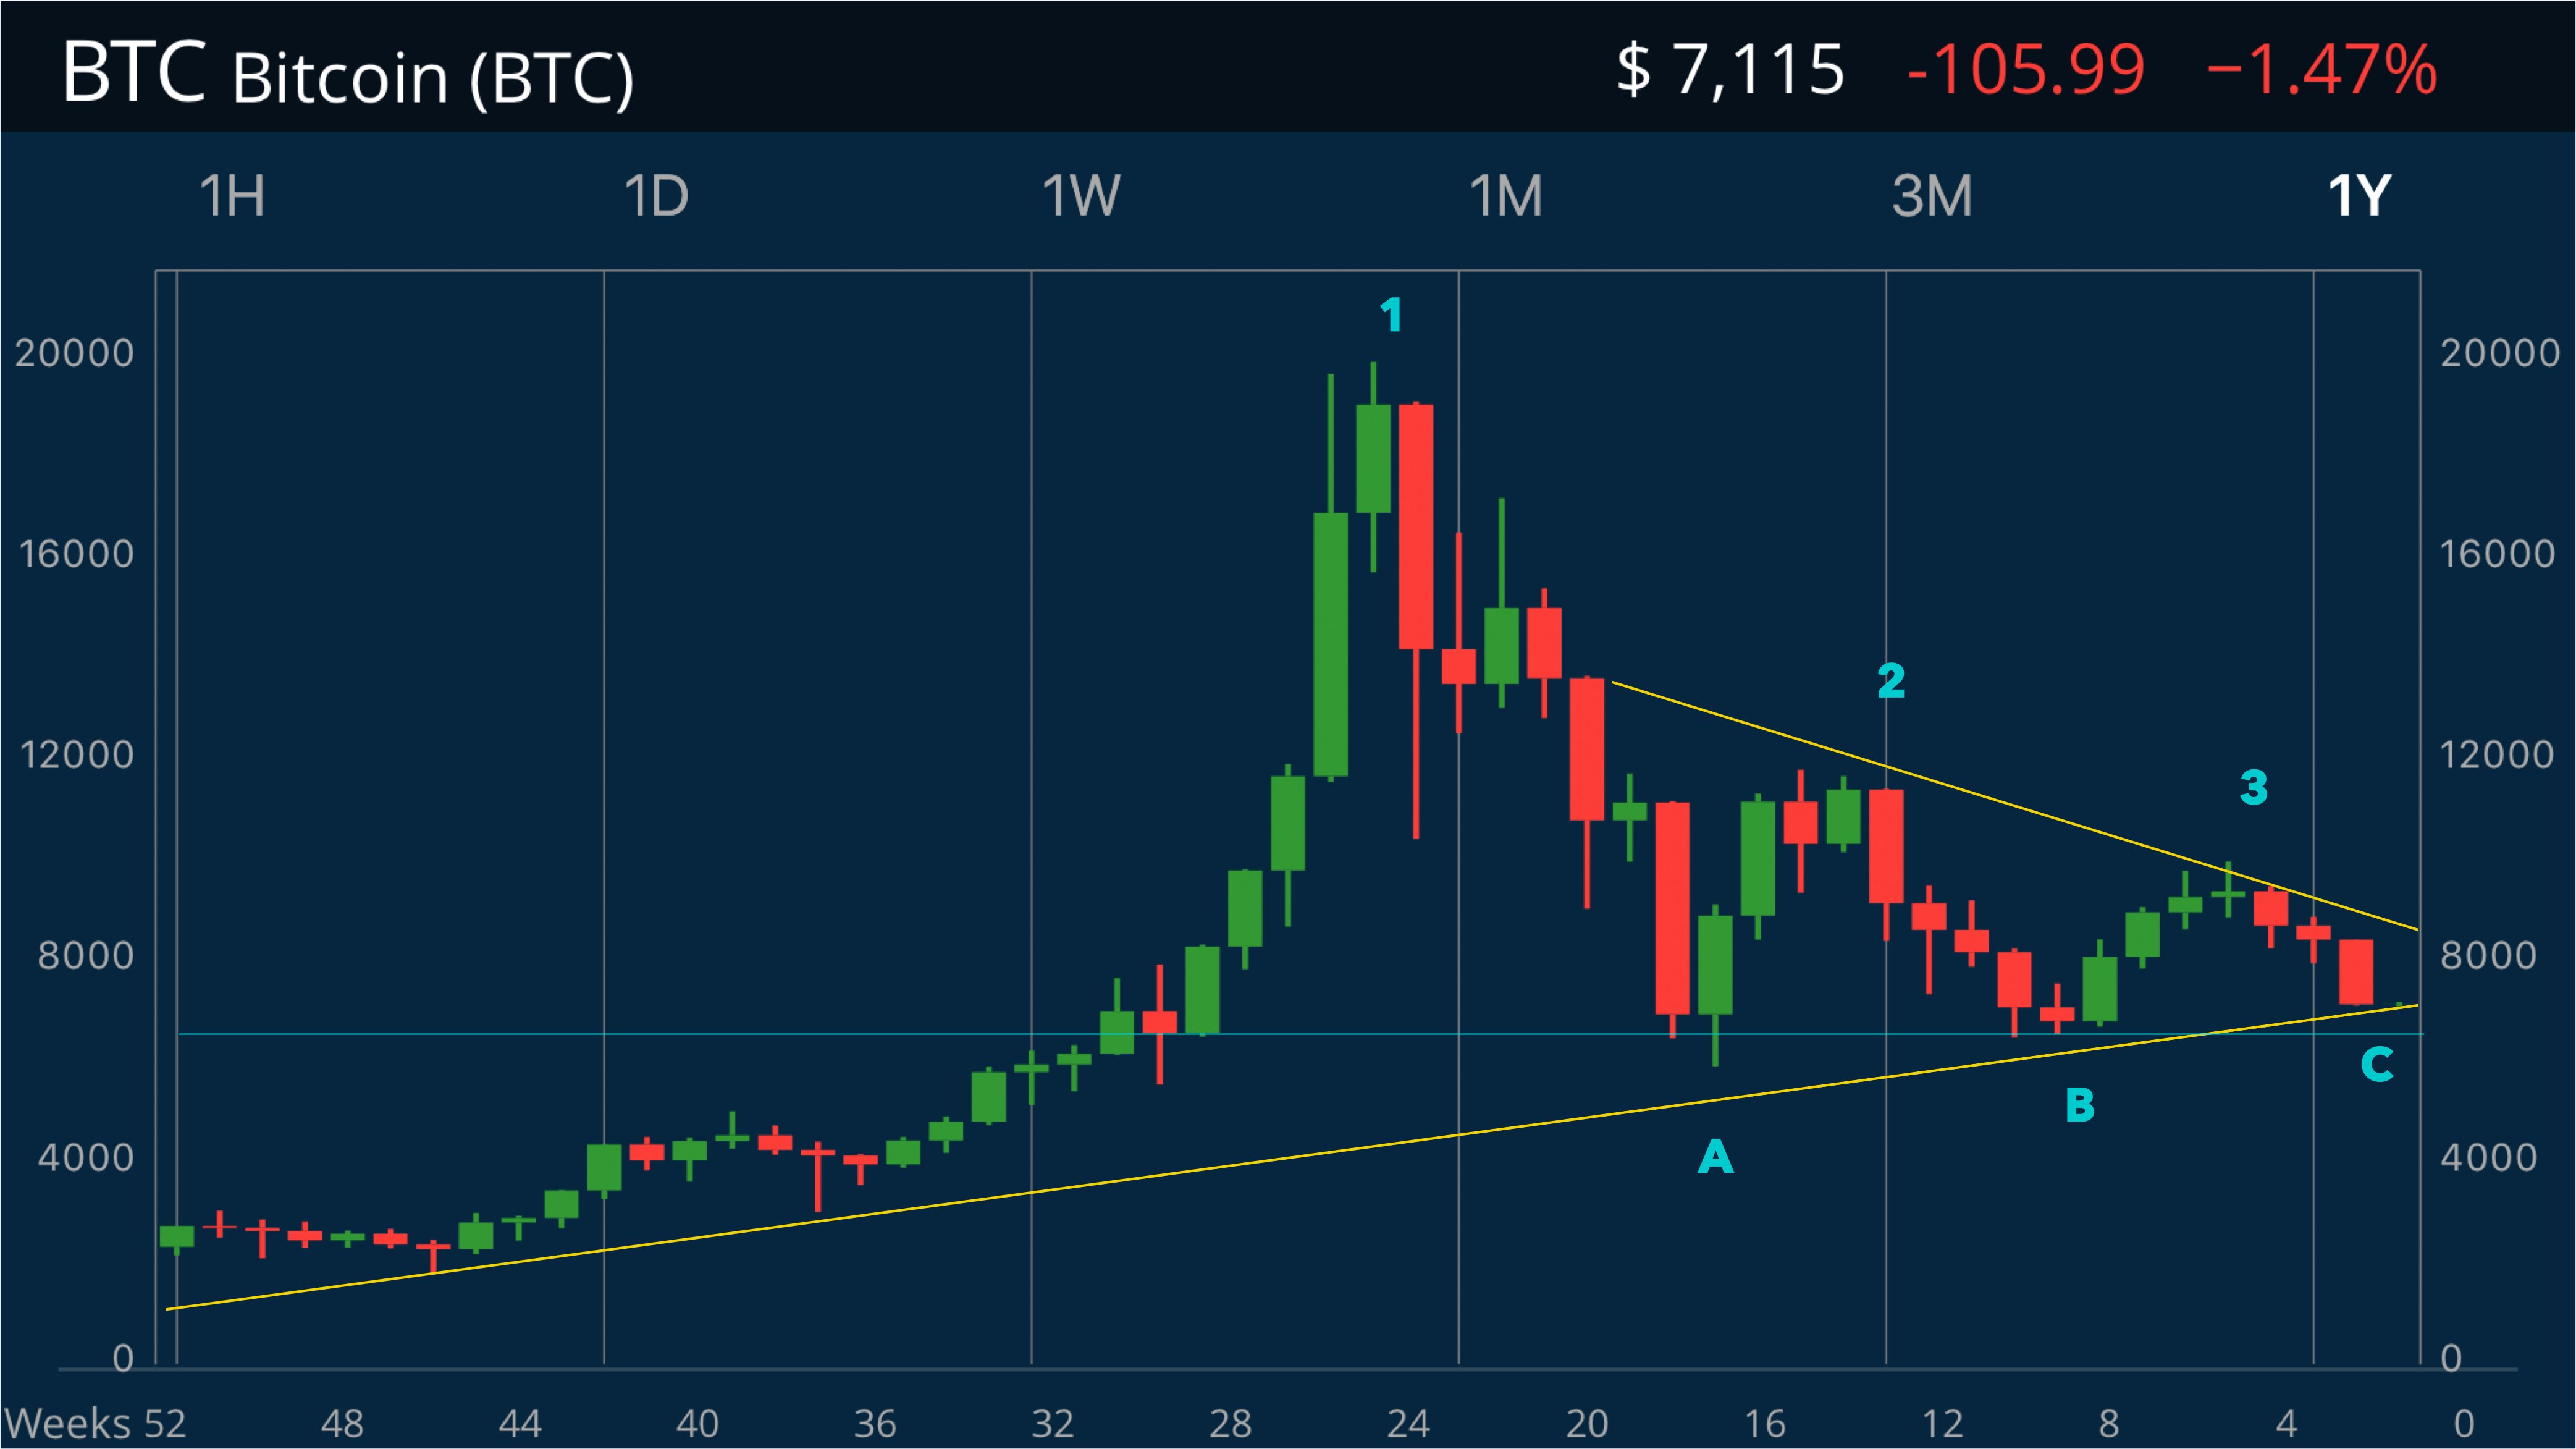Click week 12 on the bottom axis
The image size is (2576, 1449).
tap(1942, 1423)
